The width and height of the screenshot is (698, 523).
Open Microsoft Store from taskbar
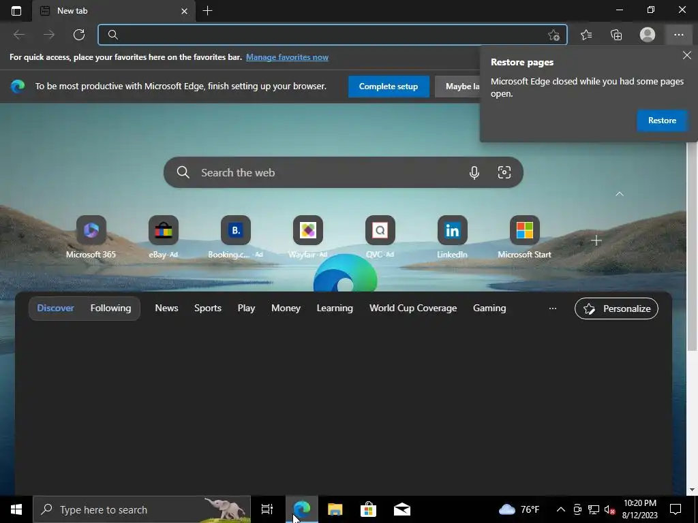pos(369,509)
